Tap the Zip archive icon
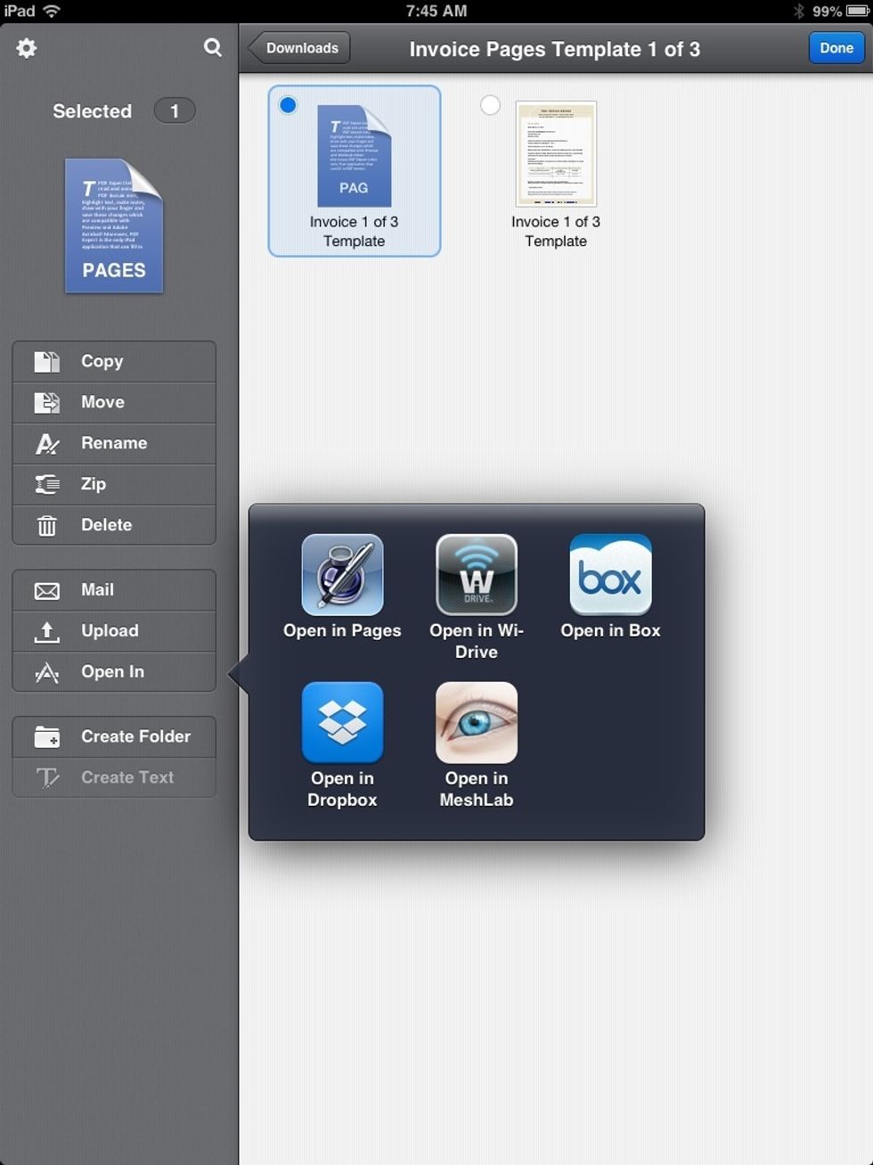 [46, 484]
